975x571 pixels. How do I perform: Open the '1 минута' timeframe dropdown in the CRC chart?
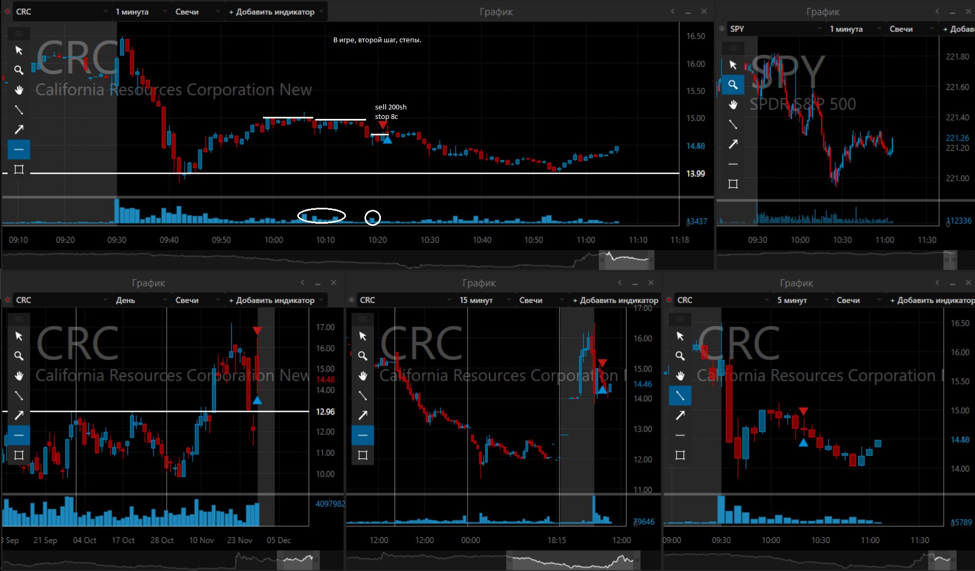click(141, 12)
